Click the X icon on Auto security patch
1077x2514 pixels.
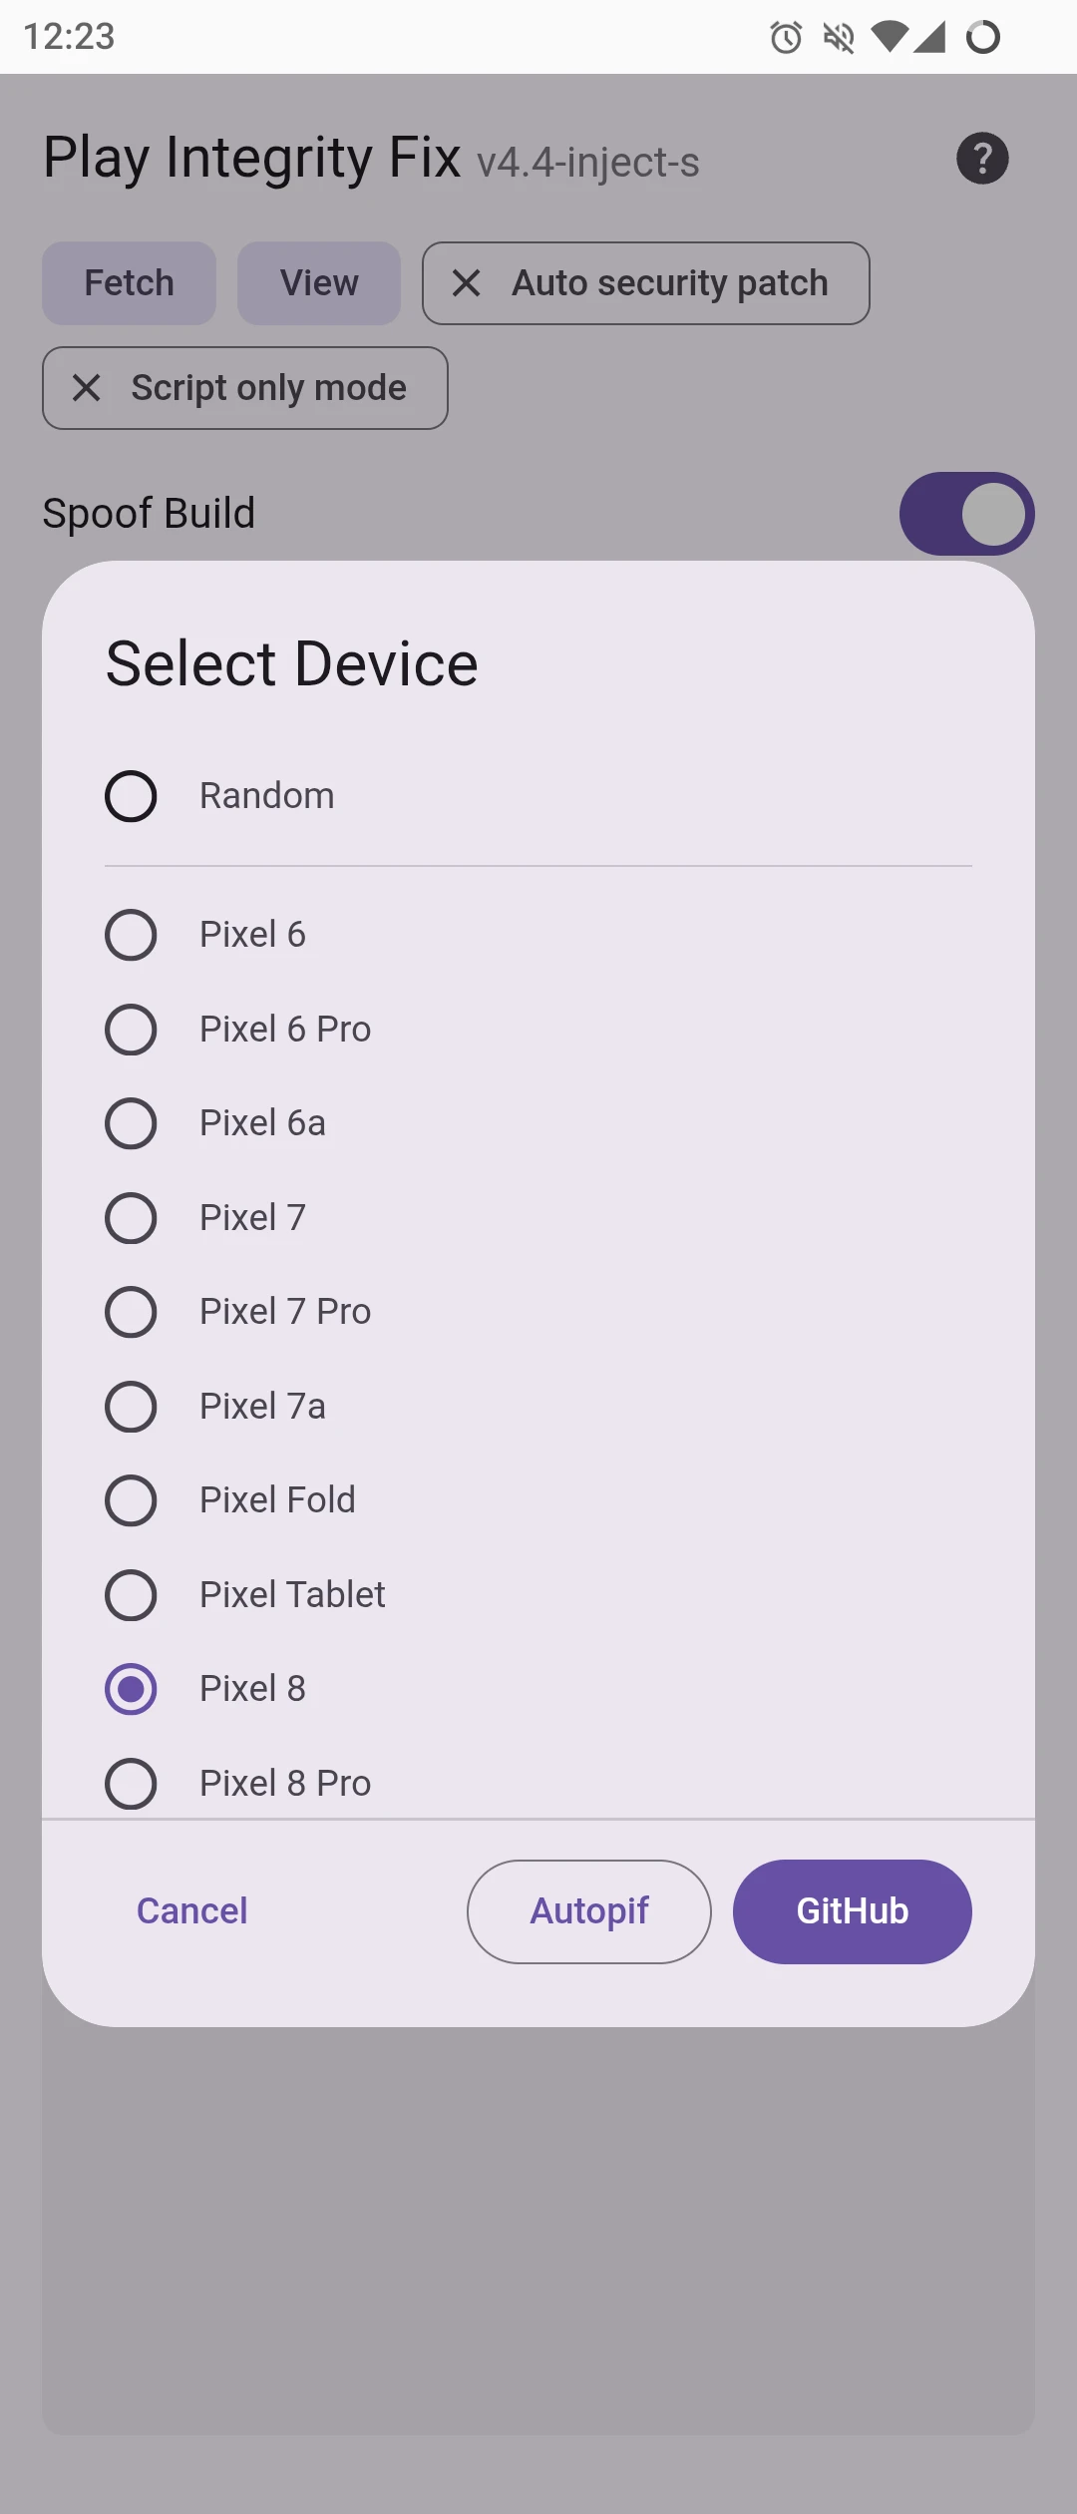tap(467, 283)
